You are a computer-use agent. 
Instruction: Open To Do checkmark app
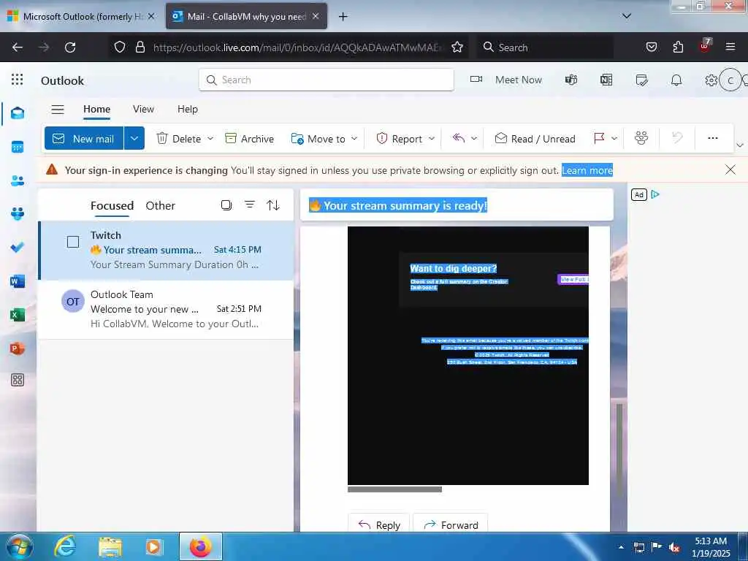click(x=18, y=248)
